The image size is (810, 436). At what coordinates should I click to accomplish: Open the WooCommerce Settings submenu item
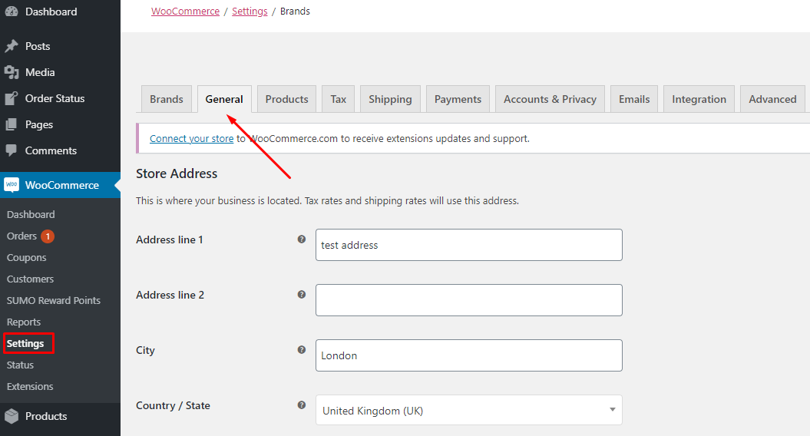click(25, 344)
